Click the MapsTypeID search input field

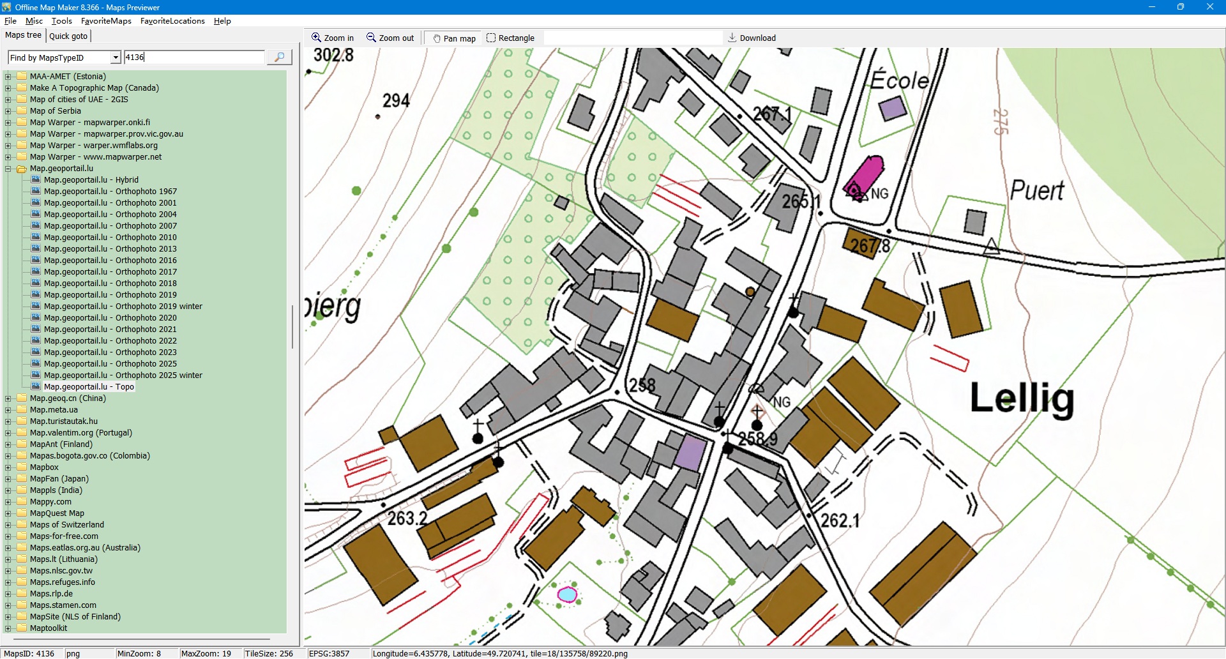193,57
